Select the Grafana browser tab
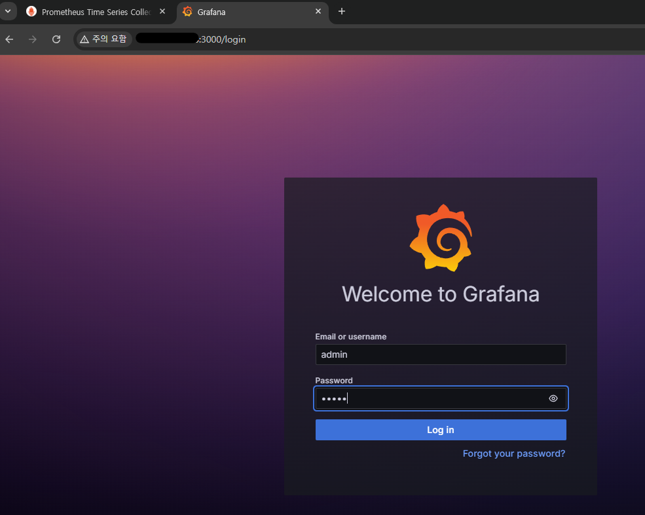This screenshot has width=645, height=515. pos(252,12)
